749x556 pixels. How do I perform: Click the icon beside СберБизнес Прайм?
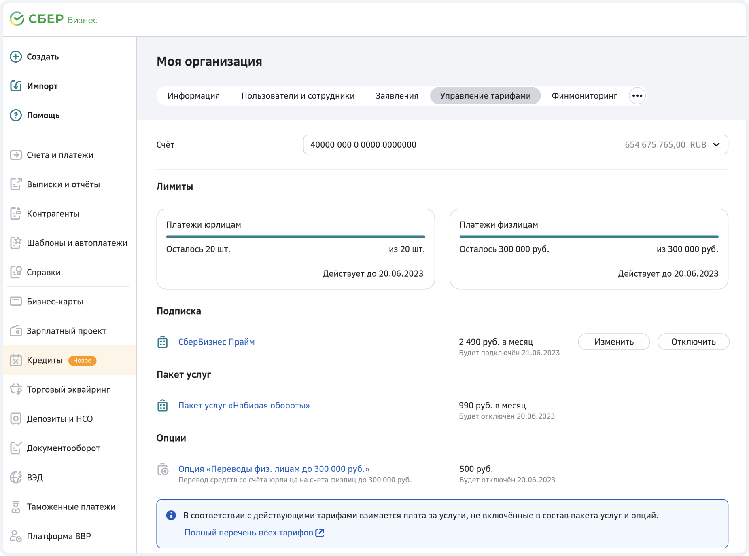[163, 342]
